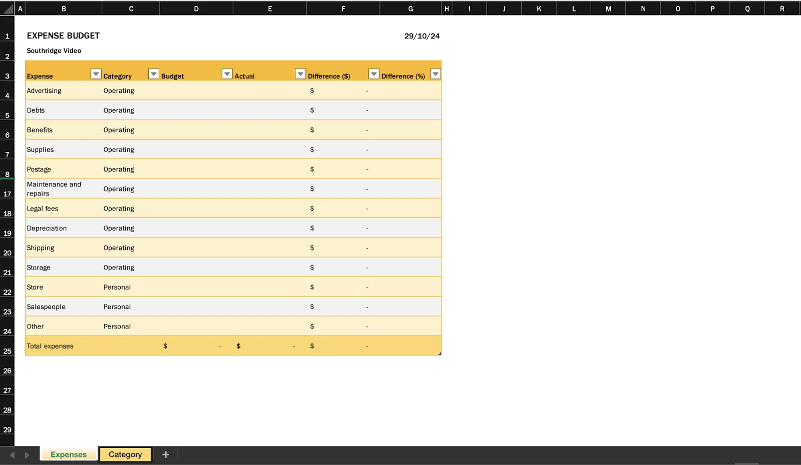Switch to the Category sheet tab

(x=125, y=454)
